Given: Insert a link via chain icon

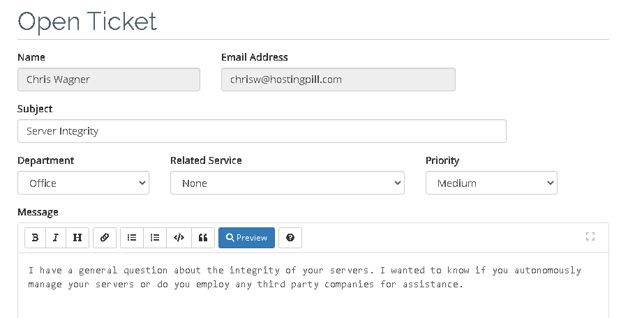Looking at the screenshot, I should point(105,238).
